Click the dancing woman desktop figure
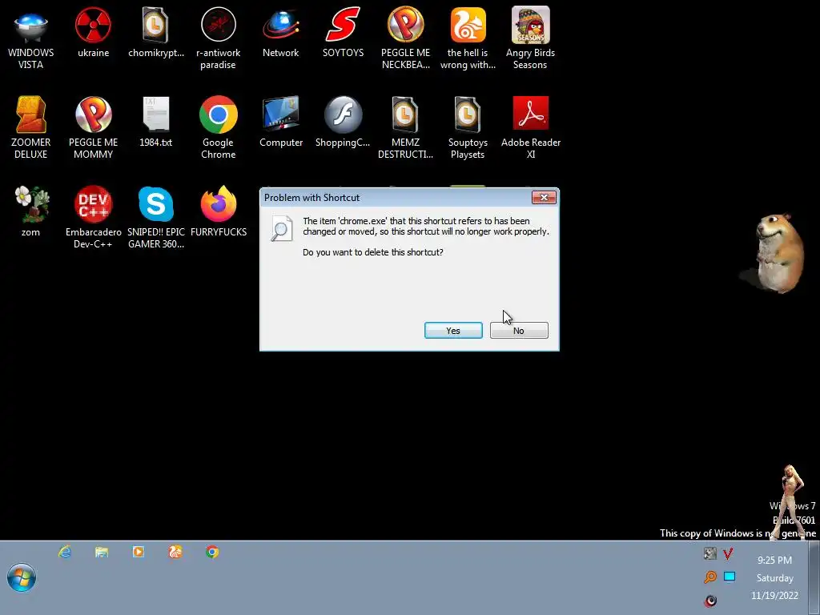Viewport: 820px width, 615px height. tap(790, 502)
